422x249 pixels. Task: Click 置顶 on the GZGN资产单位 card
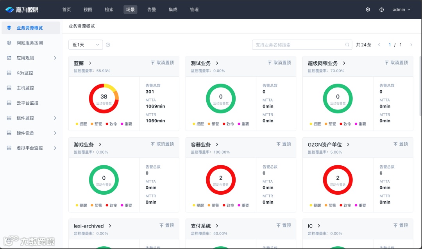point(401,144)
